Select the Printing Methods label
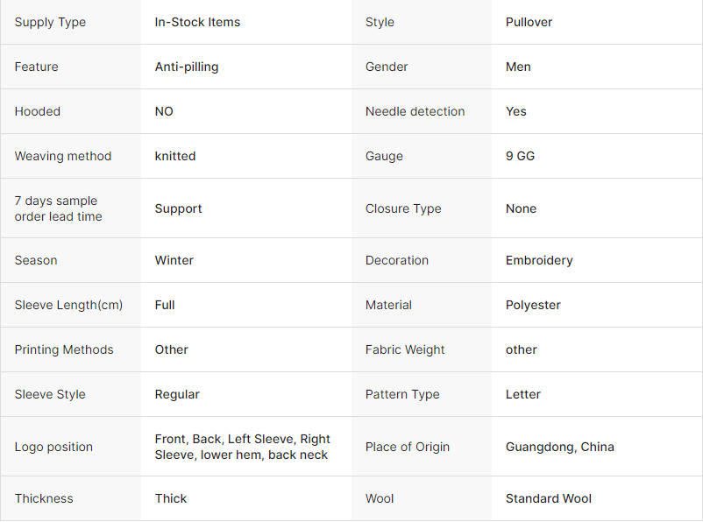The image size is (703, 522). tap(64, 349)
